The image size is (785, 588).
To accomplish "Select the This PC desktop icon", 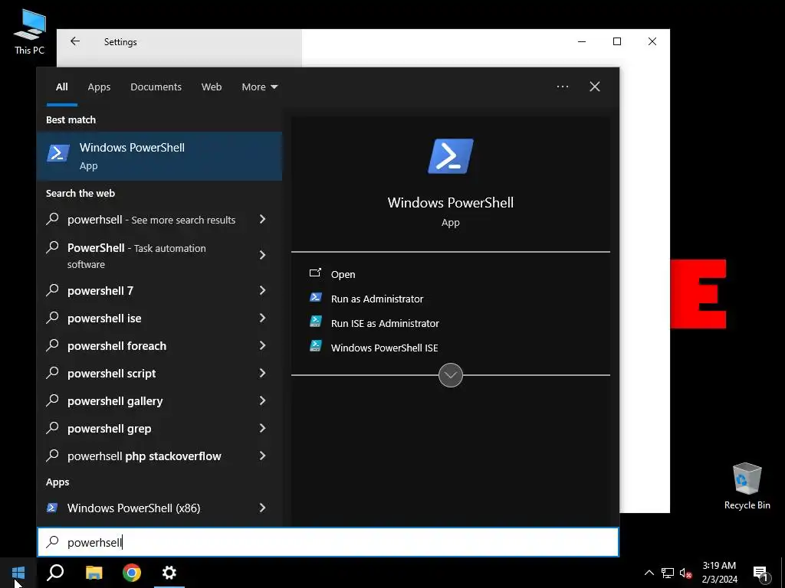I will tap(29, 33).
